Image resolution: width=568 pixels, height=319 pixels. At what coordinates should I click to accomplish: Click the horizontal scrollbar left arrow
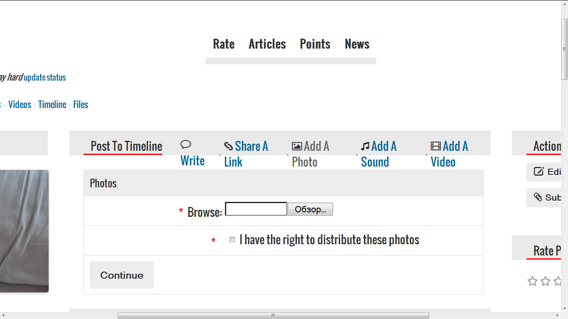(x=3, y=316)
